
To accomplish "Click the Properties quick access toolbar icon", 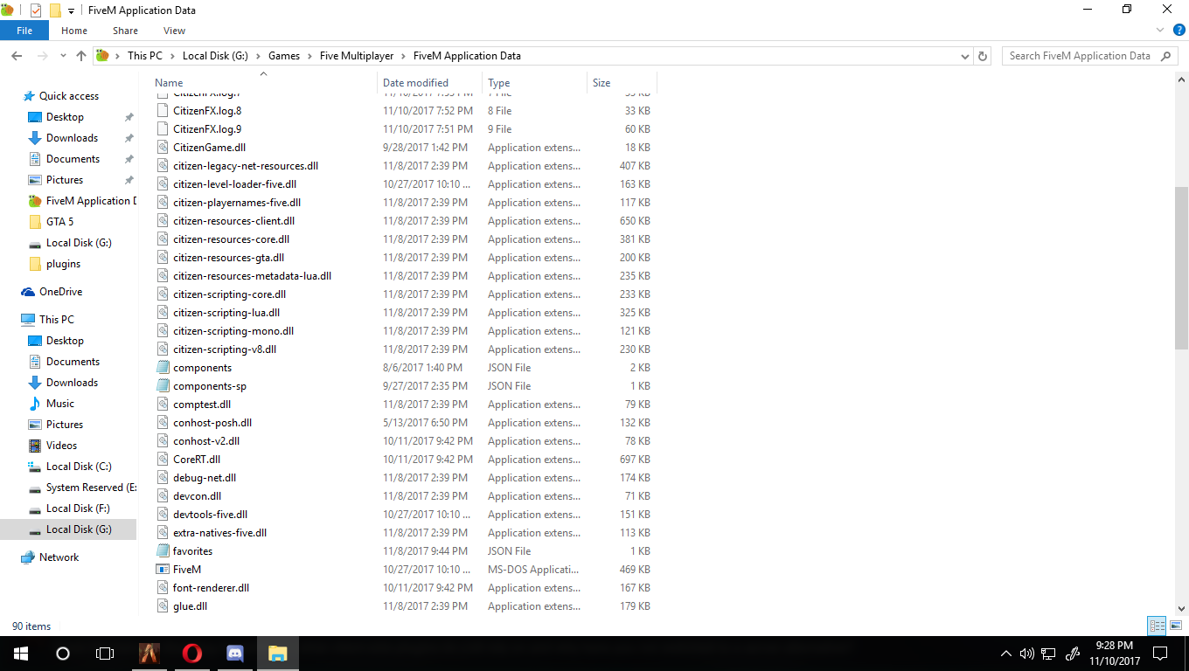I will click(36, 10).
